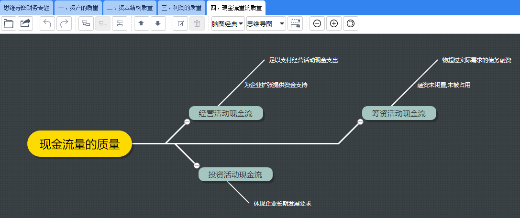
Task: Zoom out with the minus circle
Action: (317, 23)
